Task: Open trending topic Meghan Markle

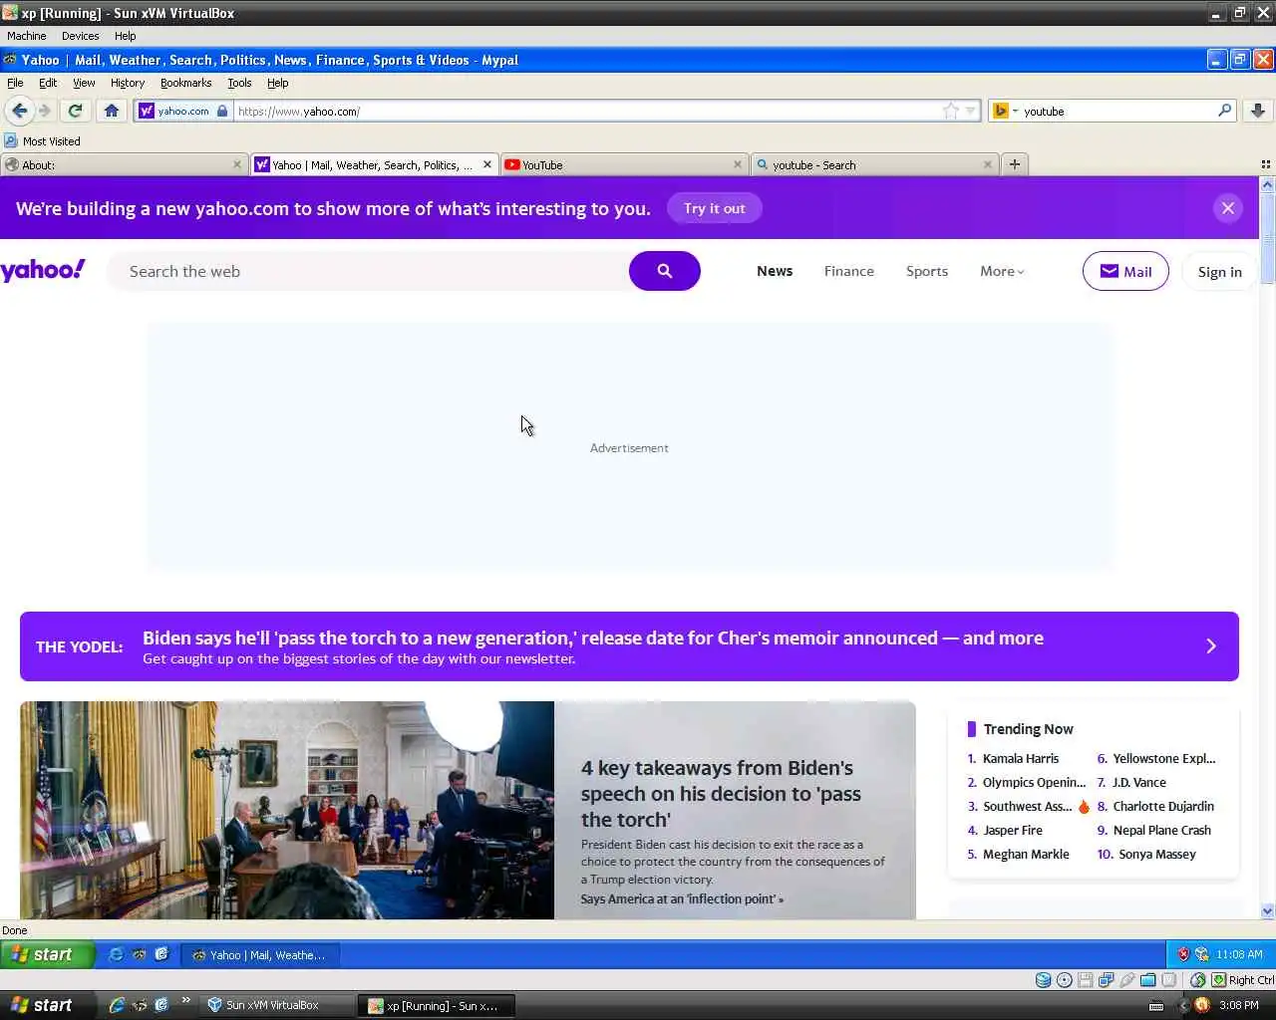Action: pos(1026,854)
